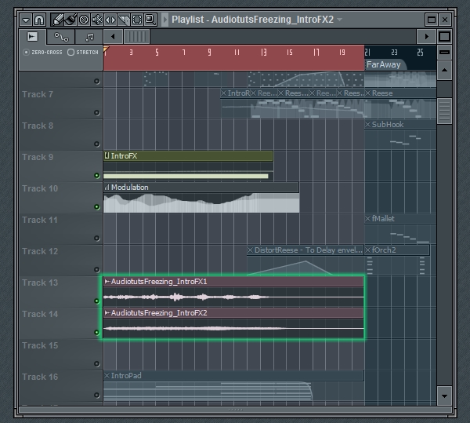Select the Track 15 label
Image resolution: width=470 pixels, height=423 pixels.
click(x=40, y=345)
